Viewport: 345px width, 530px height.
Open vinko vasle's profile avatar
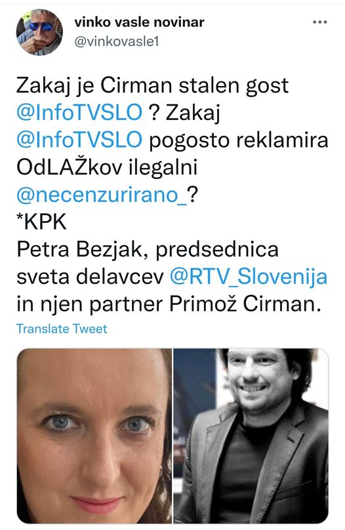(39, 32)
